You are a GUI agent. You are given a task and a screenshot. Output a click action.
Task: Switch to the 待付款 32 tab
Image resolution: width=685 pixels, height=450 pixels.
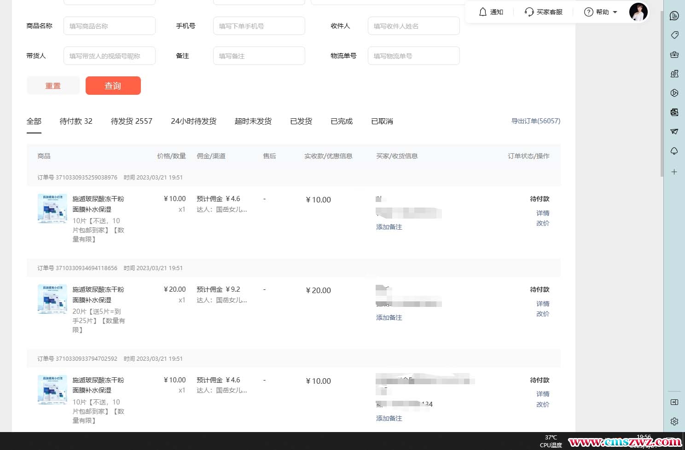[76, 121]
